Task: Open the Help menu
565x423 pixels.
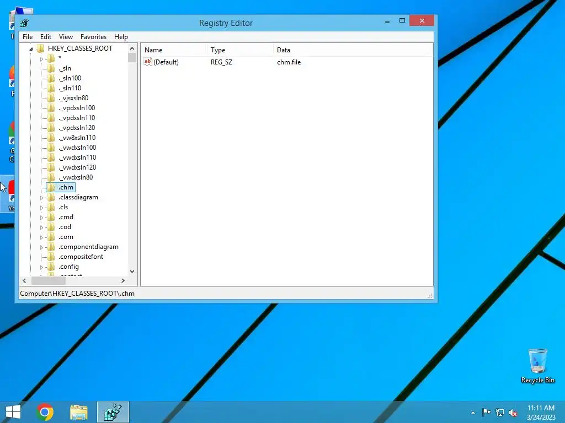Action: (121, 37)
